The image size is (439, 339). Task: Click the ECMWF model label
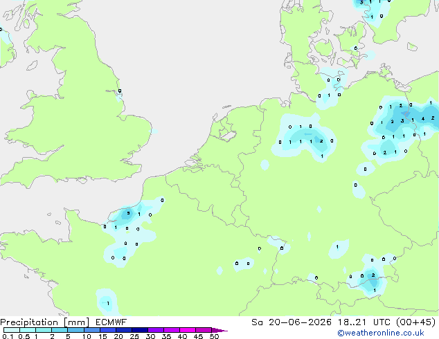pos(111,322)
